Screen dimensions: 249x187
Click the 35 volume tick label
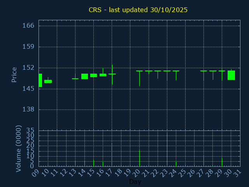[30, 131]
